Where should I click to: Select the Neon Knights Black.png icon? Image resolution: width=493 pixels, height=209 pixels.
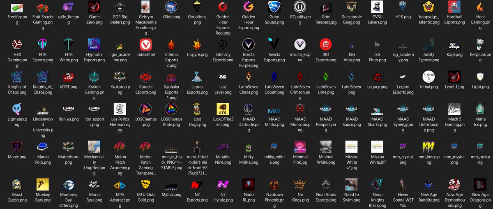[377, 184]
